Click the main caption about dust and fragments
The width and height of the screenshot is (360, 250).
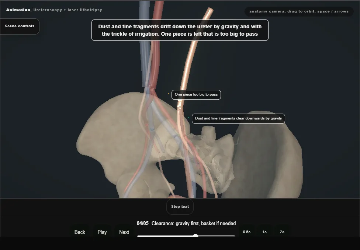pos(180,30)
